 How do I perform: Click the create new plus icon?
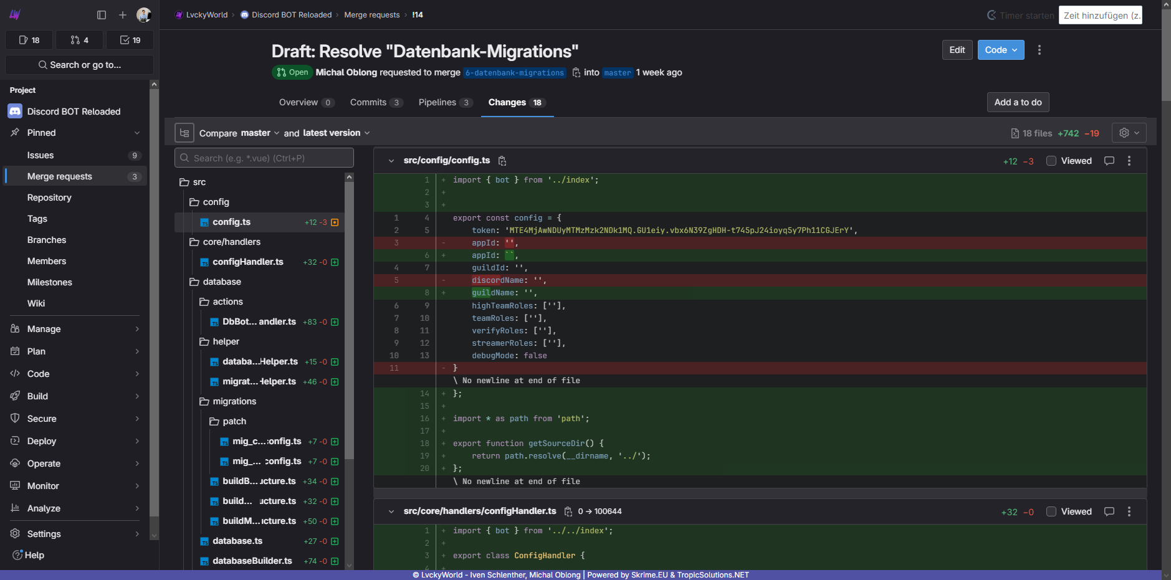pyautogui.click(x=123, y=15)
